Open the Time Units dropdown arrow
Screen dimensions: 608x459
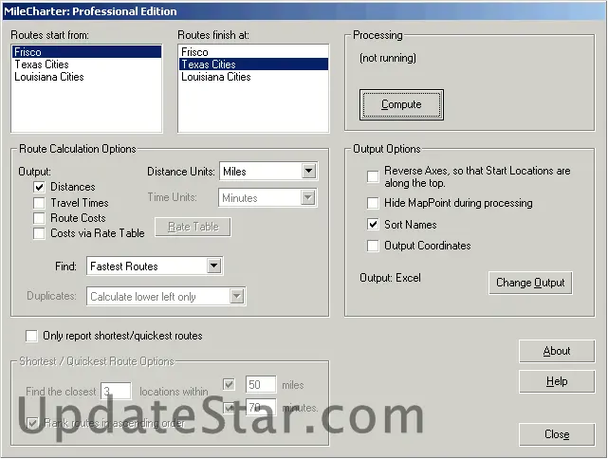tap(308, 197)
